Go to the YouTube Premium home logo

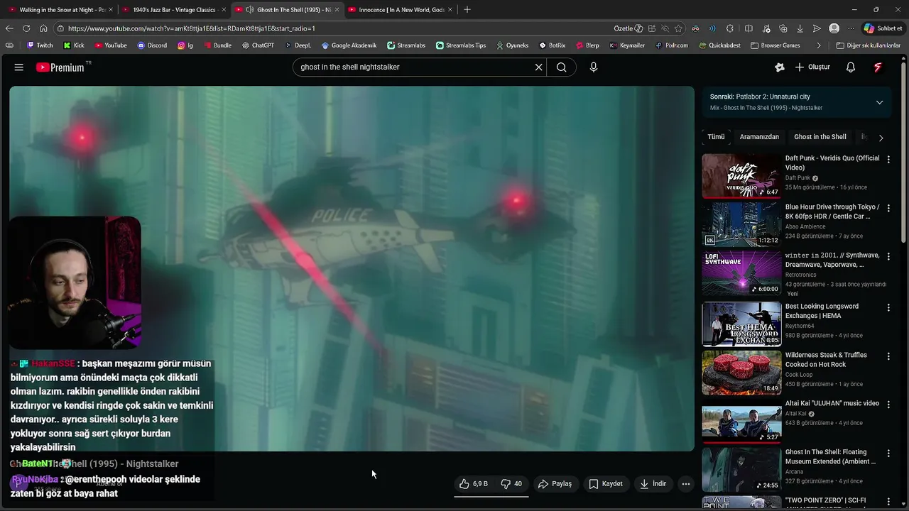(x=62, y=67)
